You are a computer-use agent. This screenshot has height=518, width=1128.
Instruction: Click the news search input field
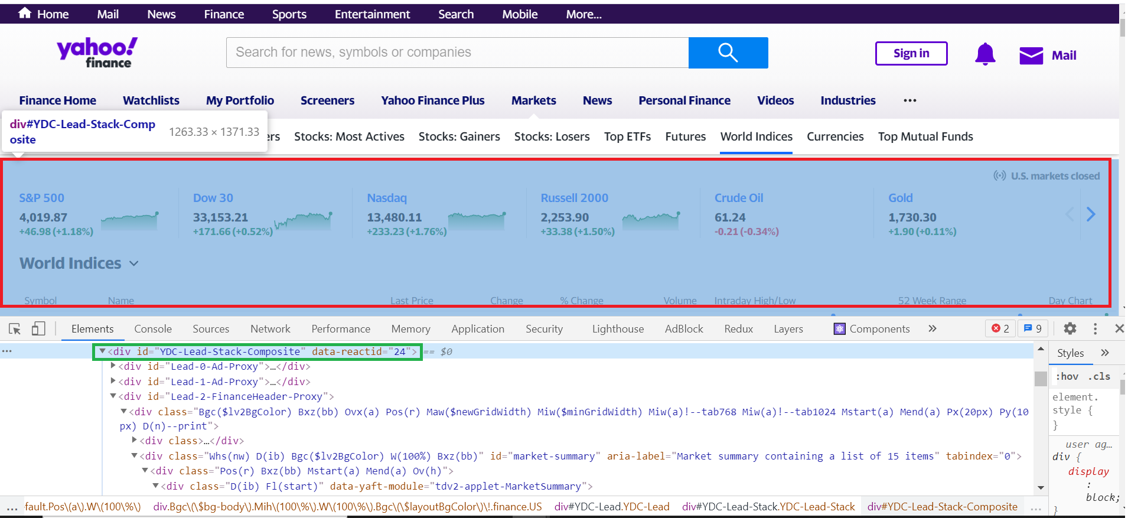[457, 53]
